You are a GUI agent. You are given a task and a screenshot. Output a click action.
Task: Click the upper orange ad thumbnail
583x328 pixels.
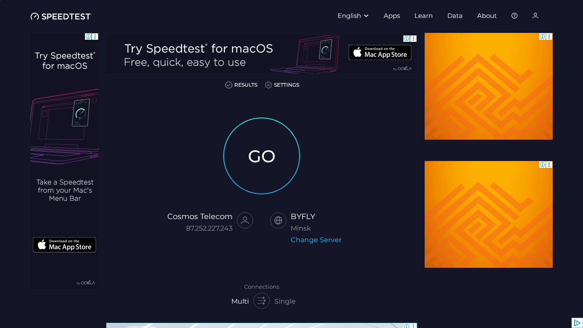[488, 86]
